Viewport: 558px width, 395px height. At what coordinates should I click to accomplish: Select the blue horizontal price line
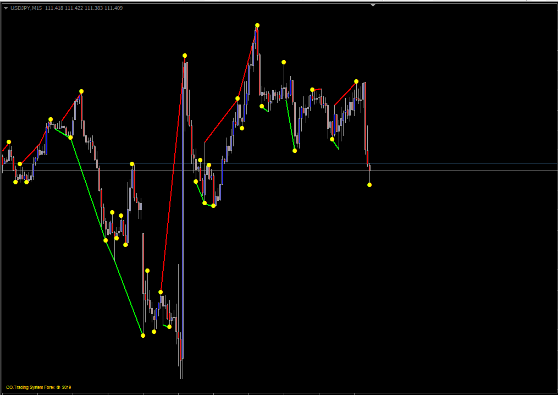[x=279, y=163]
